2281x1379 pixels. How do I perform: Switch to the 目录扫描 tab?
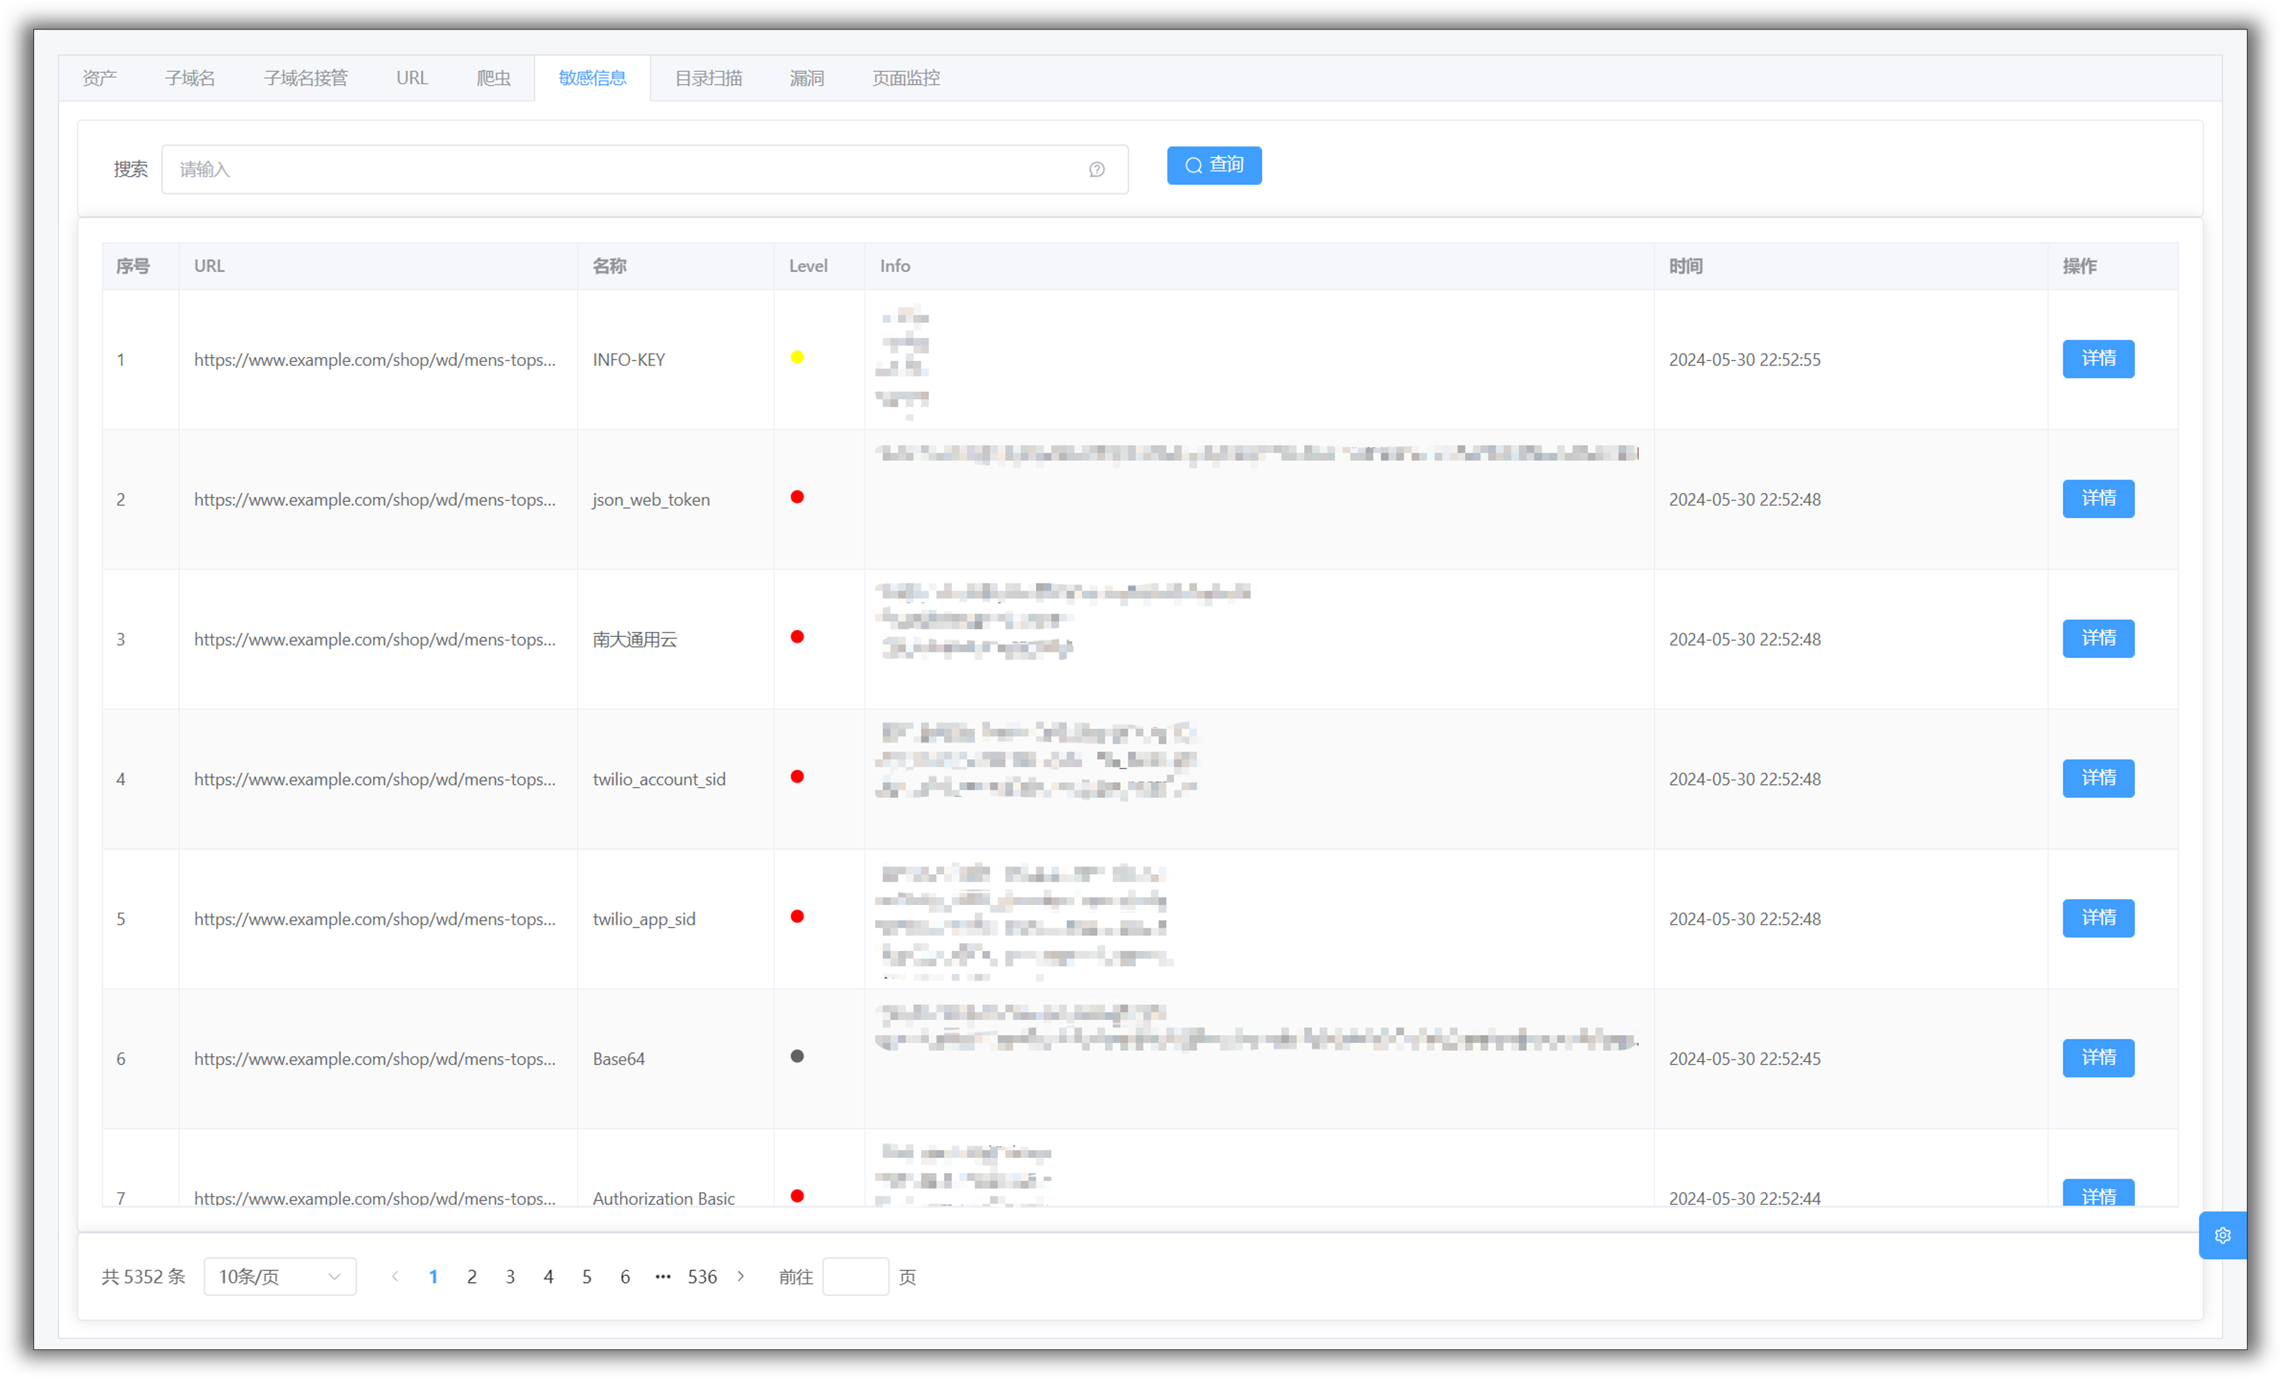(708, 78)
